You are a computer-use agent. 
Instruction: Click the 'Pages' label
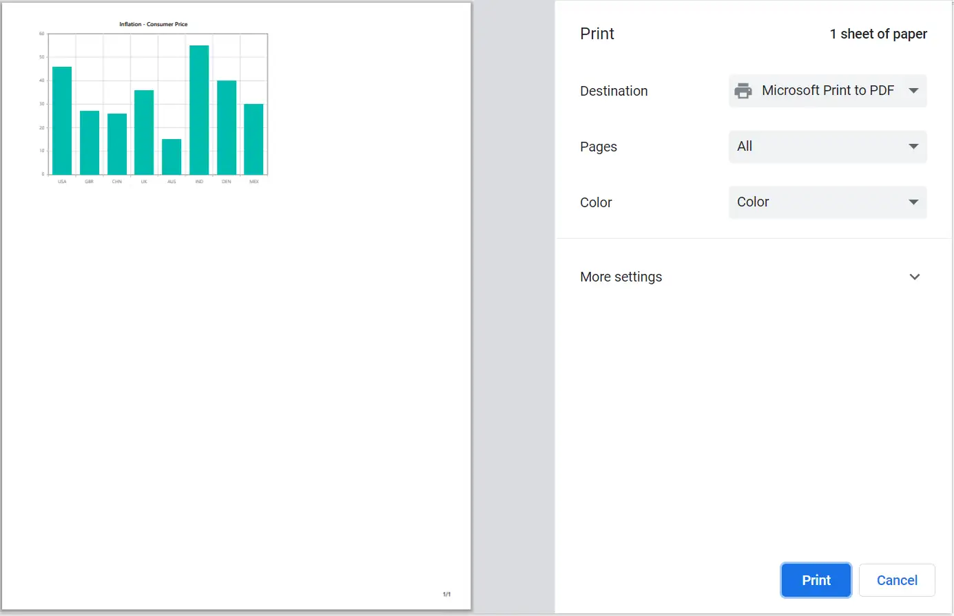[x=599, y=147]
